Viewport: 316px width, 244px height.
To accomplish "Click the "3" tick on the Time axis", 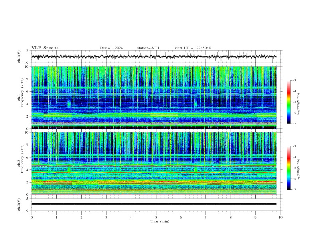I will (106, 217).
